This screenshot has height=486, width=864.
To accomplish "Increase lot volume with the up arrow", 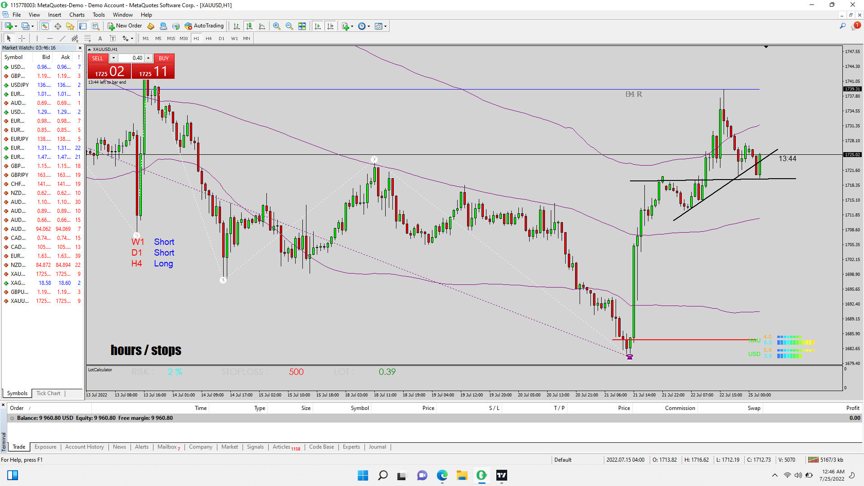I will coord(148,58).
